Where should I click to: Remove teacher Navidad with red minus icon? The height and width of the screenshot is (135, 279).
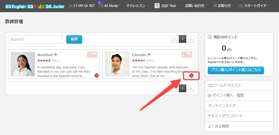tap(97, 76)
